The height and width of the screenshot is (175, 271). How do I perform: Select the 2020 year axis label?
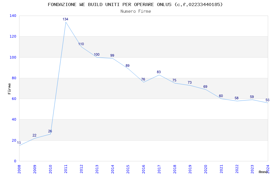point(206,169)
